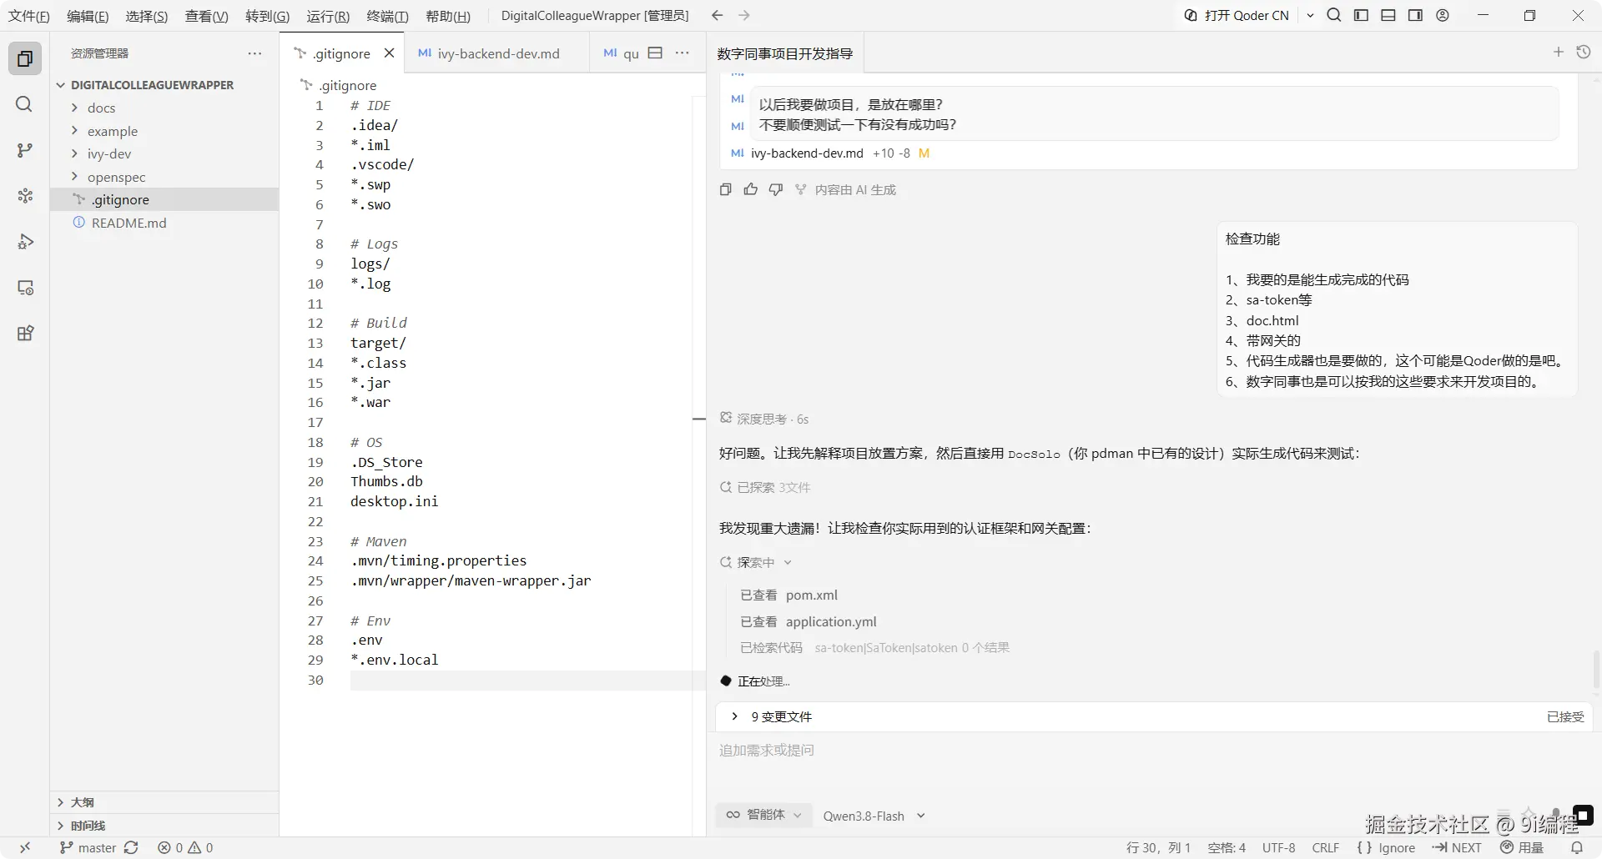Split the editor with split icon
Image resolution: width=1602 pixels, height=859 pixels.
(656, 53)
